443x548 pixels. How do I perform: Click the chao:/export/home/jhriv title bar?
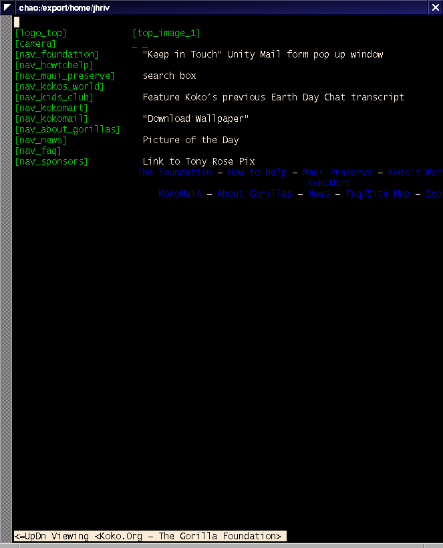click(x=222, y=7)
